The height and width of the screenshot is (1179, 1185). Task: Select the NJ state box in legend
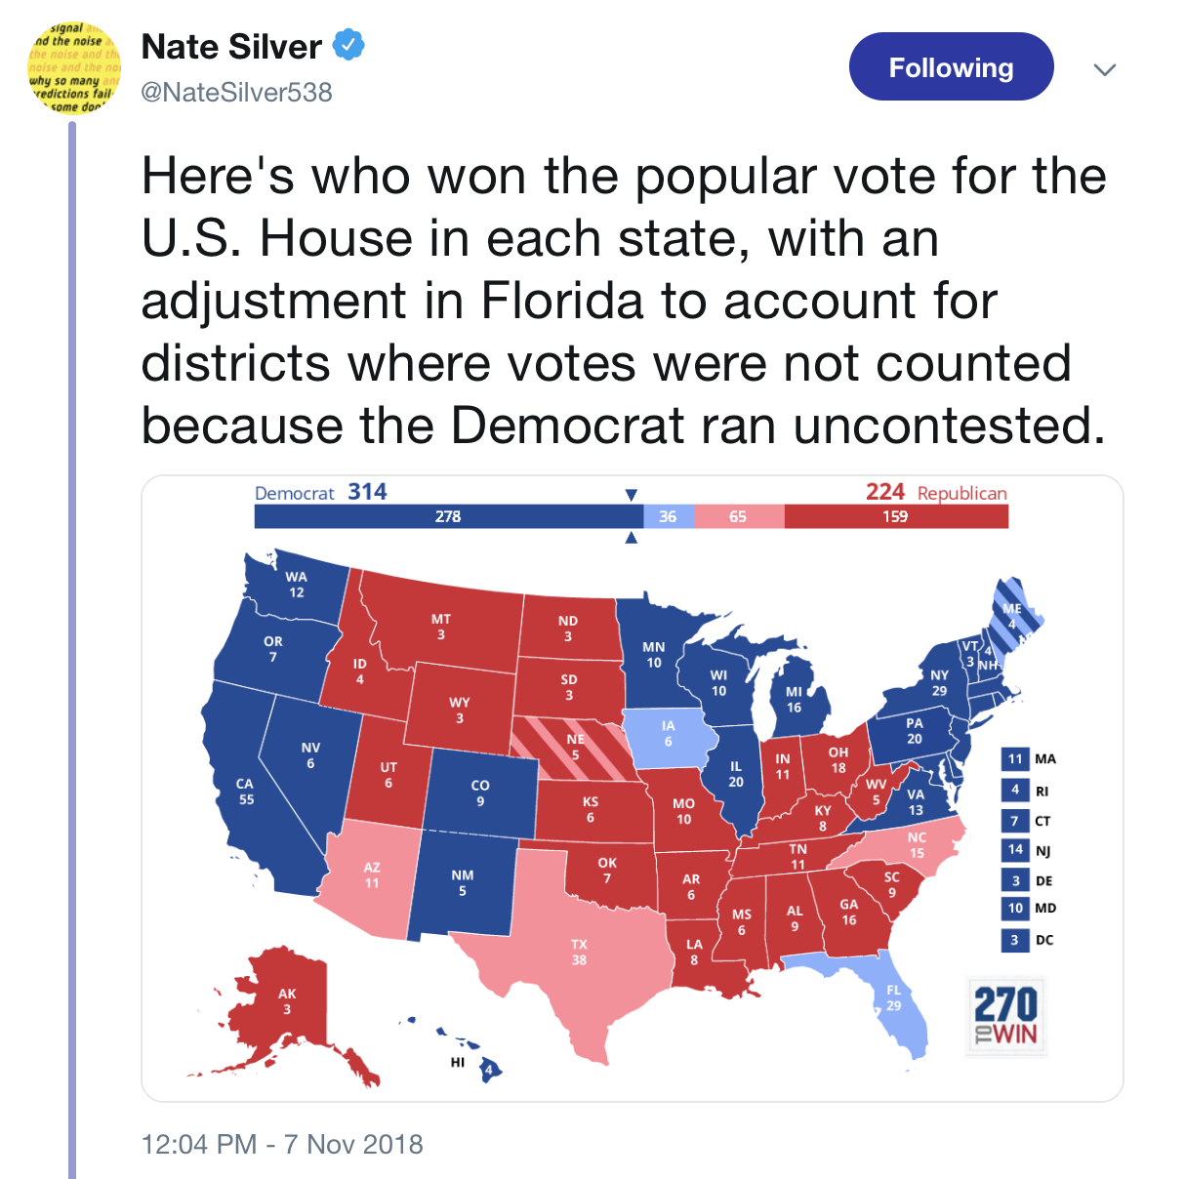[x=1015, y=850]
